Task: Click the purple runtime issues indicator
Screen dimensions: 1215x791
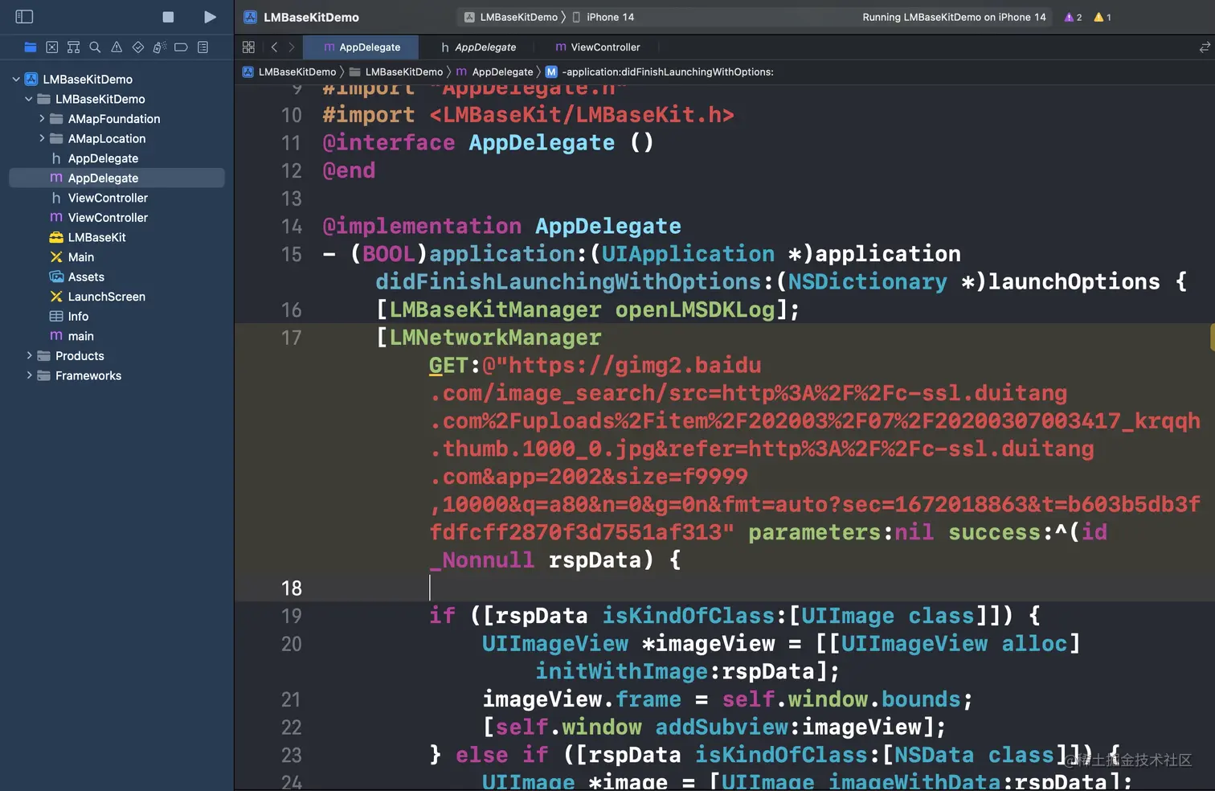Action: (1073, 17)
